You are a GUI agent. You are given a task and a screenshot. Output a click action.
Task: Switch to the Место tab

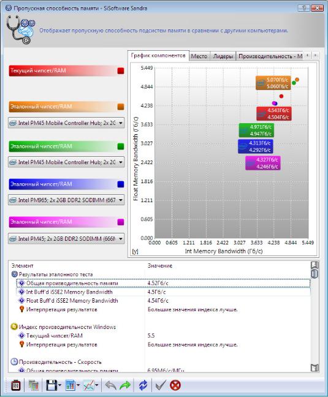199,56
